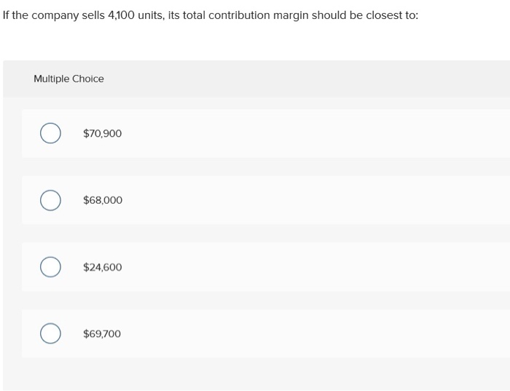Click the word 'should' in the question
The height and width of the screenshot is (391, 510).
(329, 15)
